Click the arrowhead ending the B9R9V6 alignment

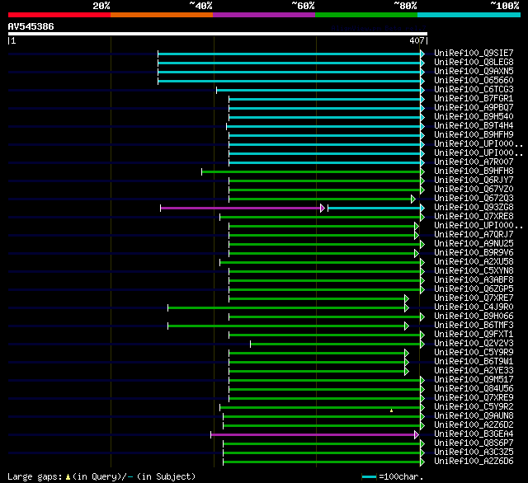tap(417, 253)
